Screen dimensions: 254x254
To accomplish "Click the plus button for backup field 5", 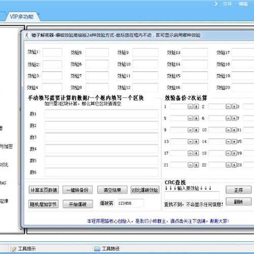I will tap(196, 118).
